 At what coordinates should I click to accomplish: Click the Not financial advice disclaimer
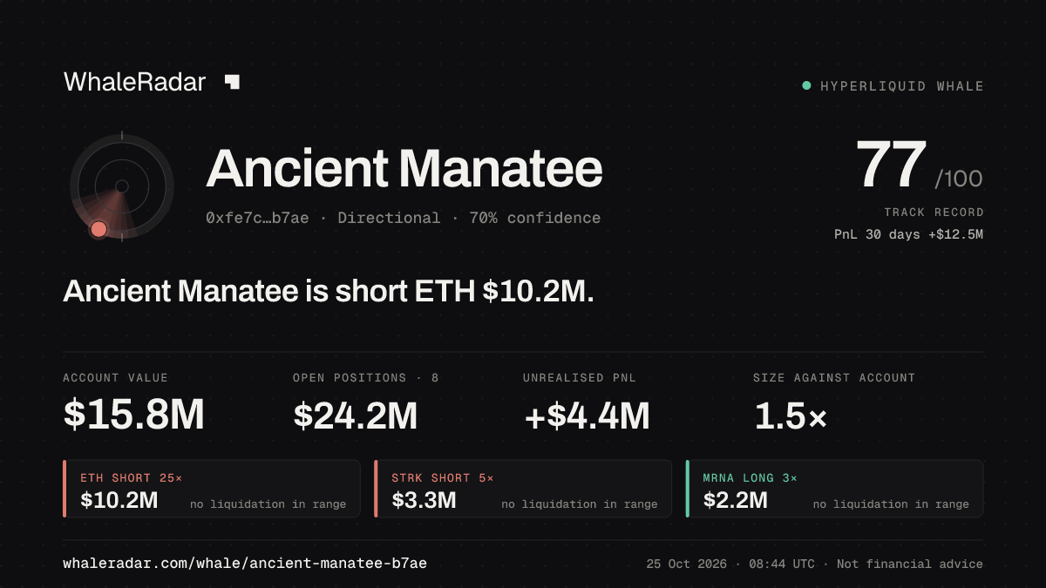[910, 564]
